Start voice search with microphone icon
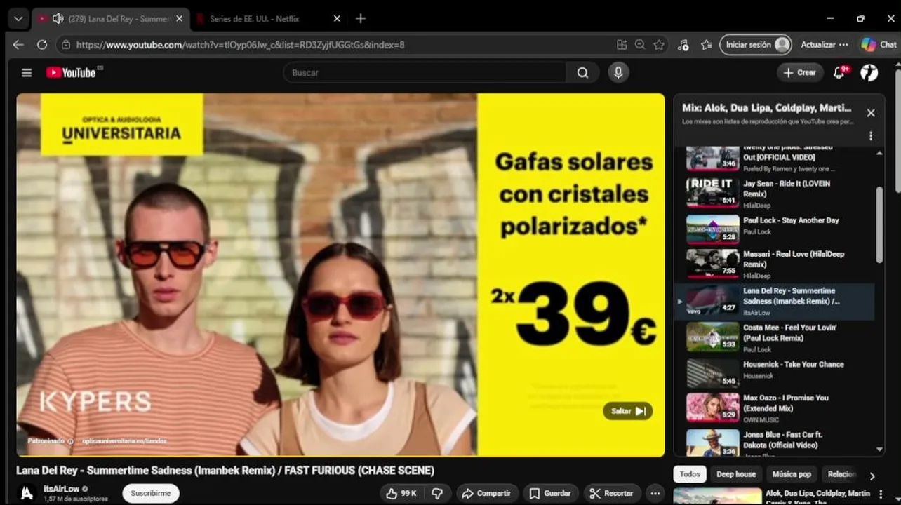 [x=618, y=72]
